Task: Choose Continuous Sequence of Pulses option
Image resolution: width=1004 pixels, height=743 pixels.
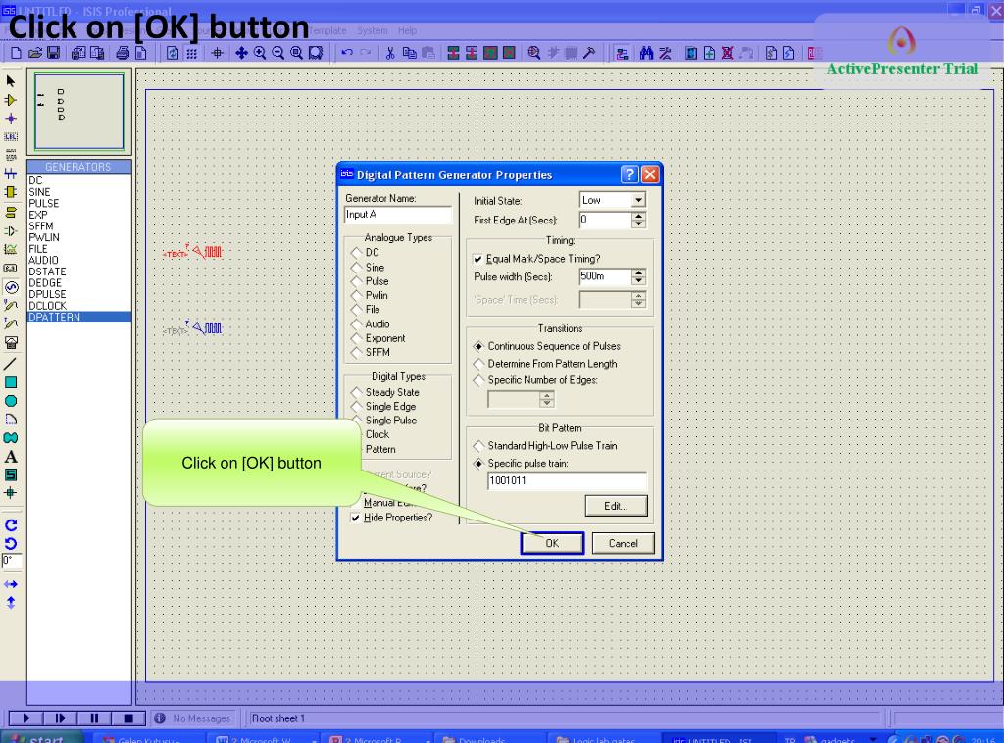Action: tap(478, 346)
